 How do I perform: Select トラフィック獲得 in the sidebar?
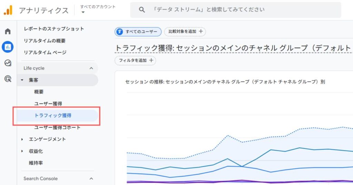pyautogui.click(x=53, y=116)
